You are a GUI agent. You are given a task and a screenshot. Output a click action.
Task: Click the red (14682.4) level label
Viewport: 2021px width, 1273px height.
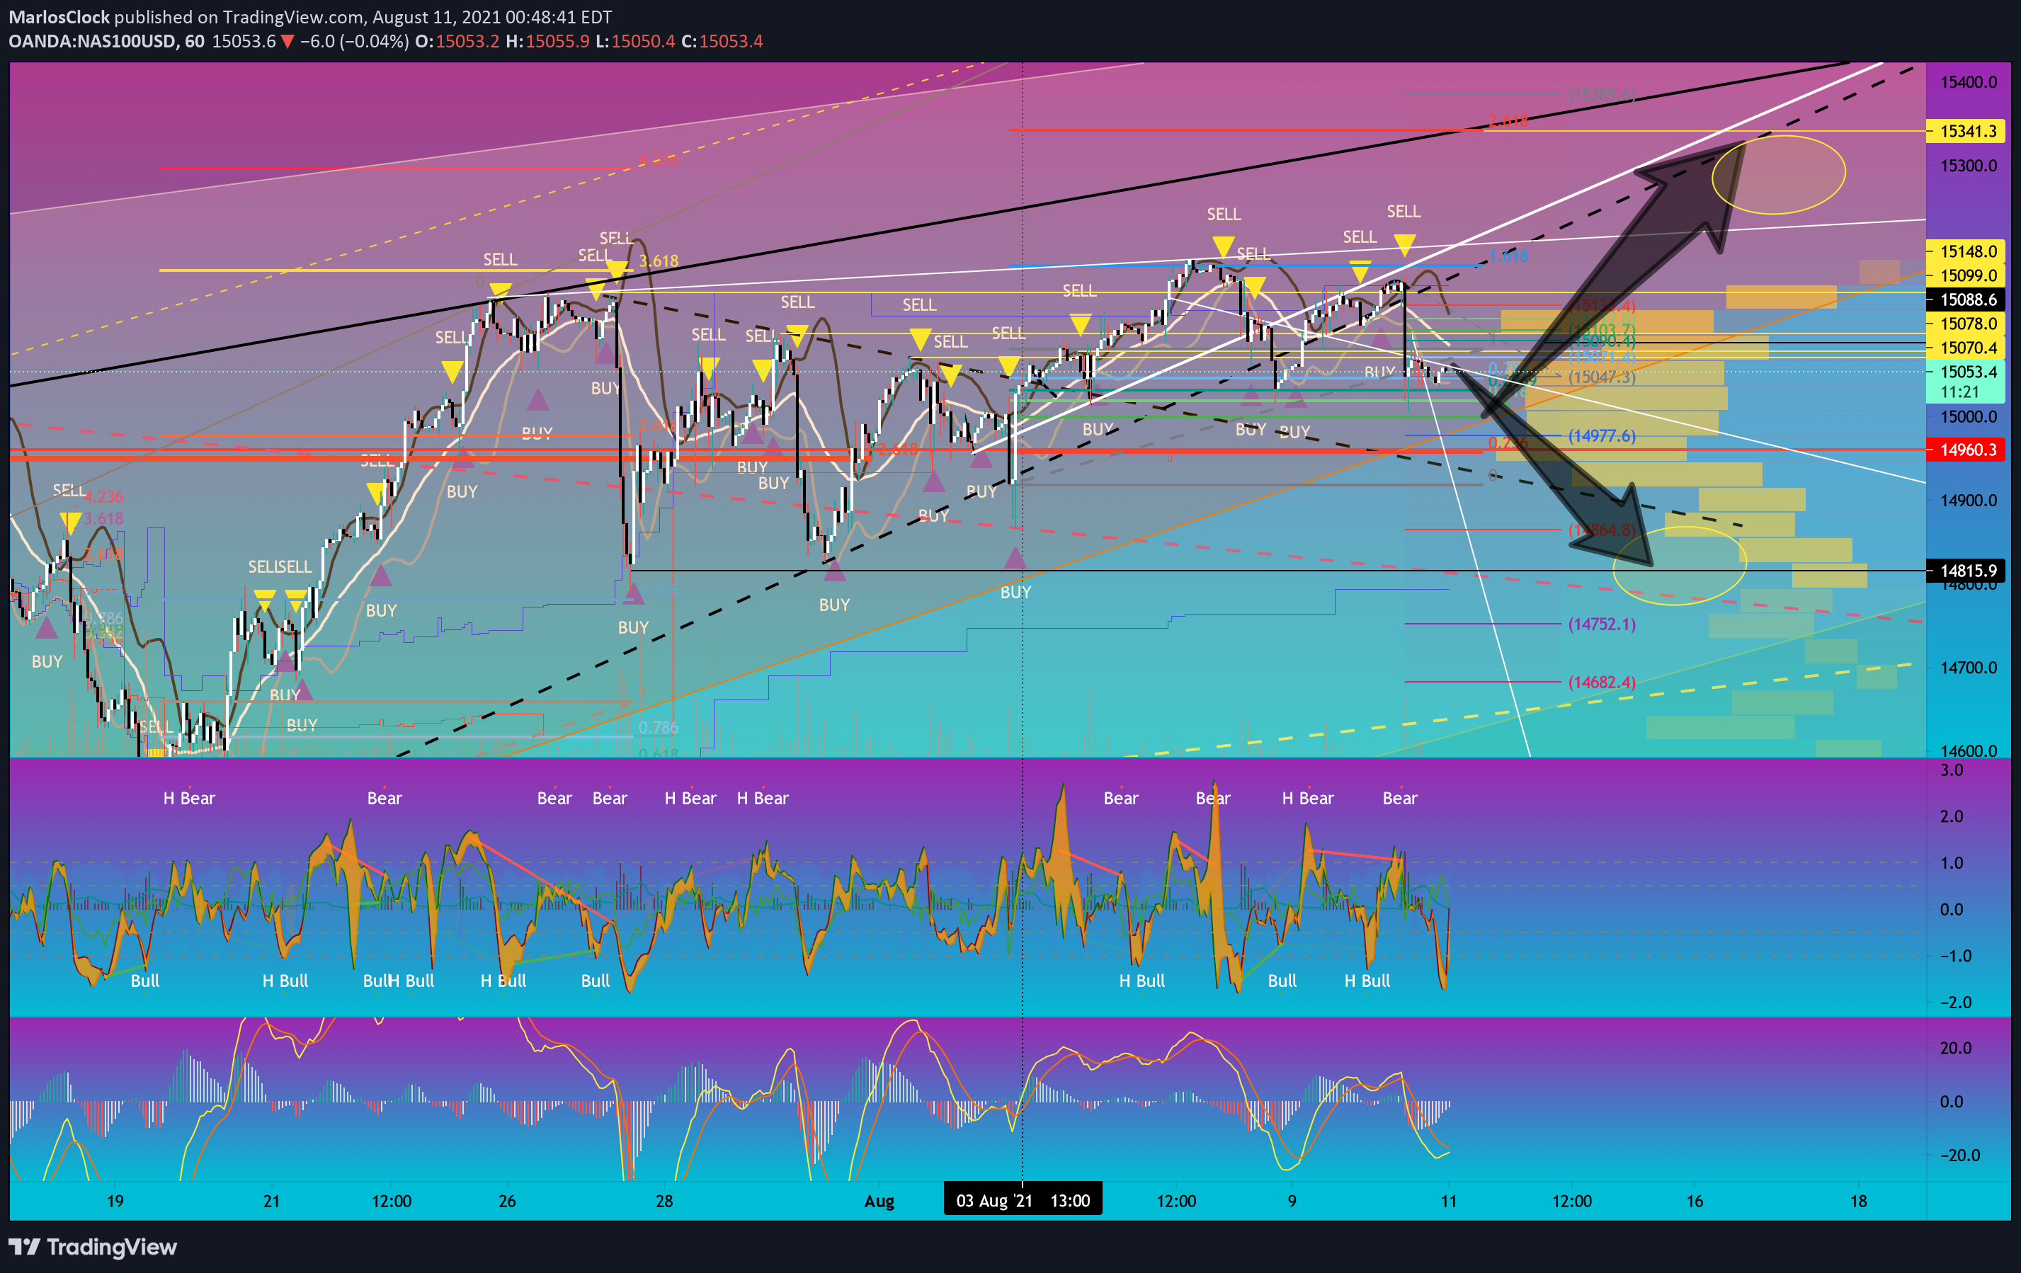[1601, 683]
